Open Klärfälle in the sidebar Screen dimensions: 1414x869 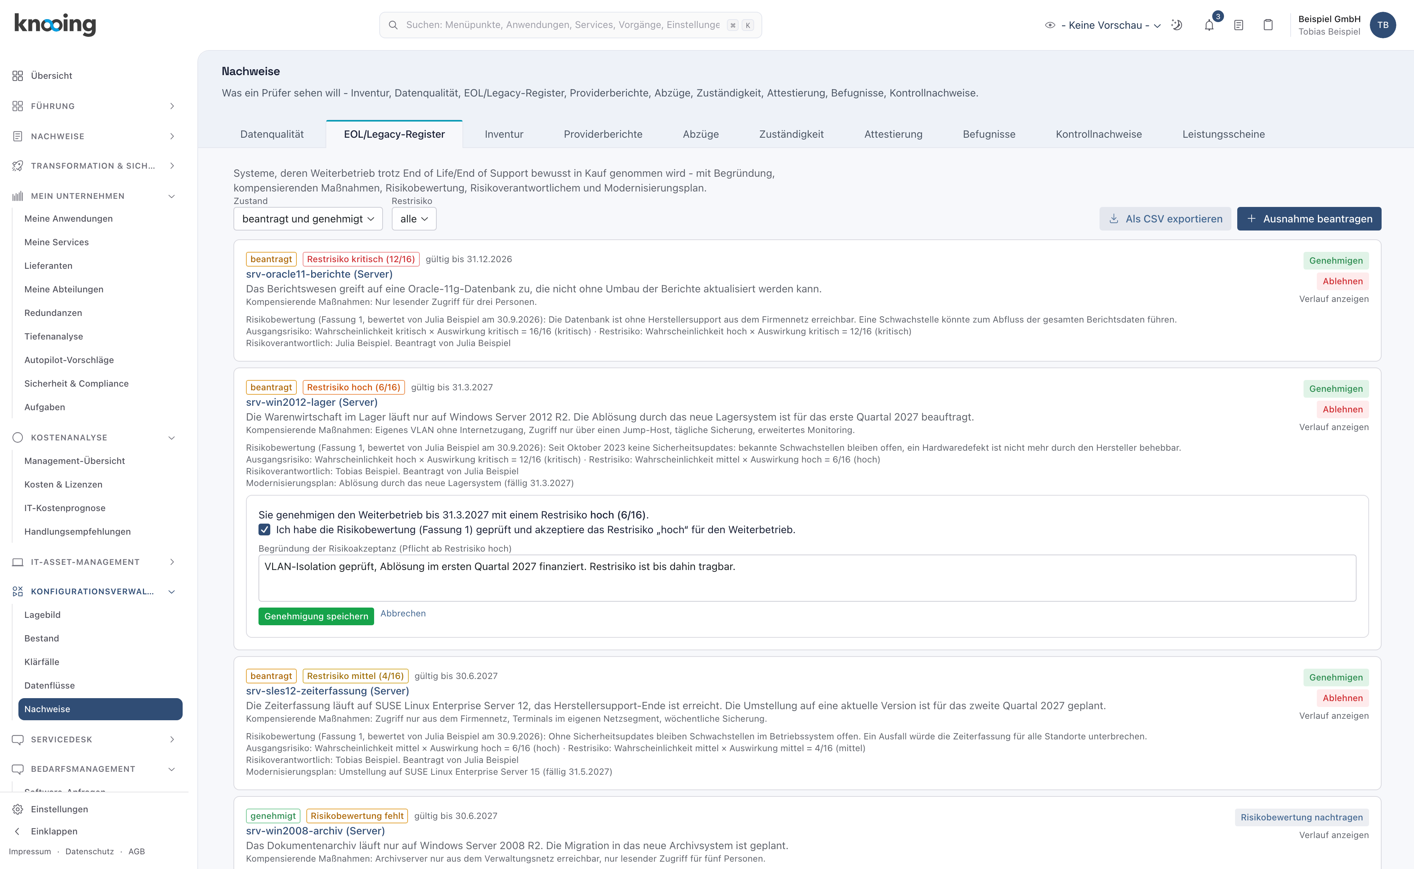pos(41,662)
